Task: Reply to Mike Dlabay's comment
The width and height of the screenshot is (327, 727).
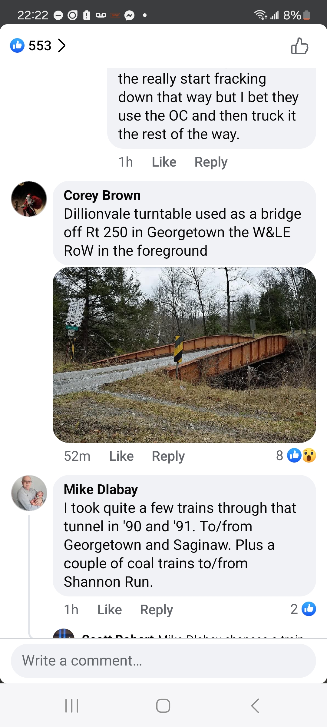Action: 156,610
